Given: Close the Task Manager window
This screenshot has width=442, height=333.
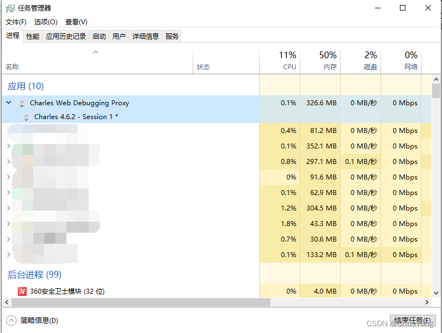Looking at the screenshot, I should (428, 8).
